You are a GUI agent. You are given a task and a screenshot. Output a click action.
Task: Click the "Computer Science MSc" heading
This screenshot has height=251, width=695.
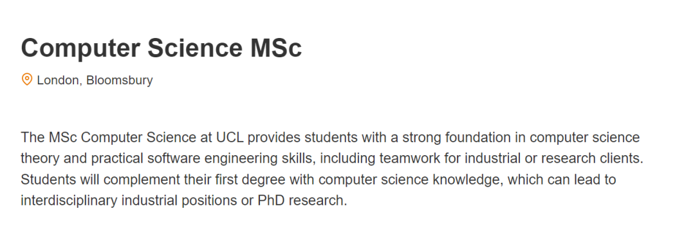(x=162, y=48)
